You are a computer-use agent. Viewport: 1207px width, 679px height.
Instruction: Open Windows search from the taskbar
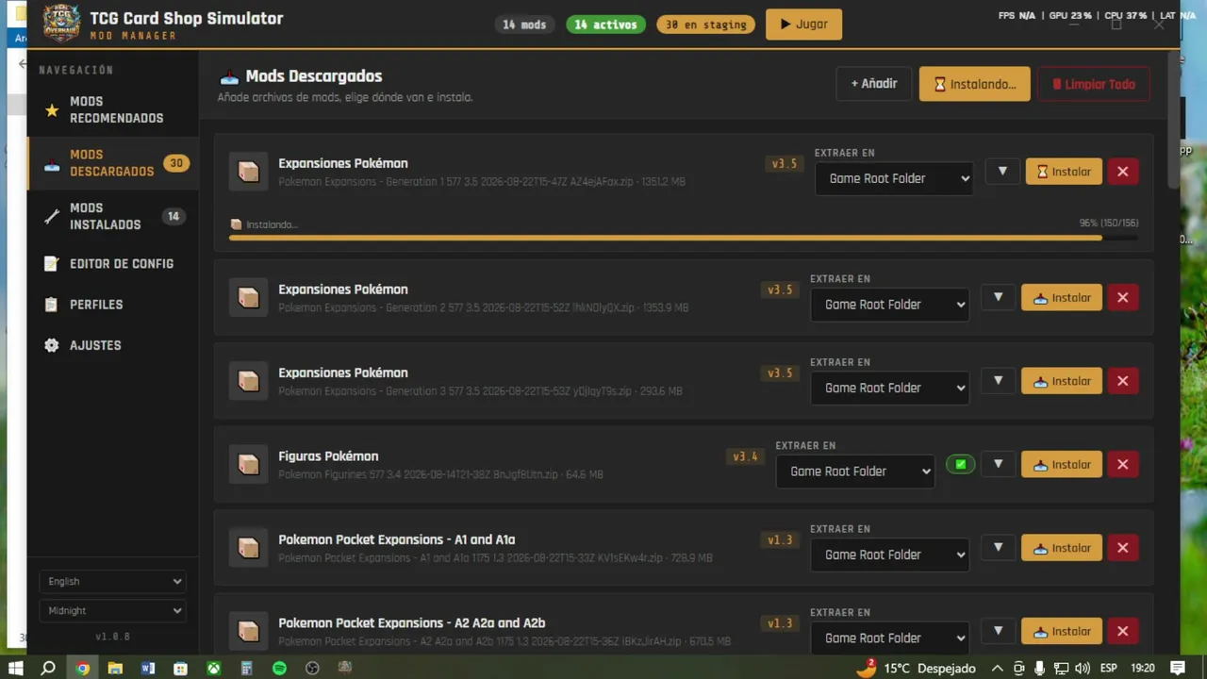(48, 669)
